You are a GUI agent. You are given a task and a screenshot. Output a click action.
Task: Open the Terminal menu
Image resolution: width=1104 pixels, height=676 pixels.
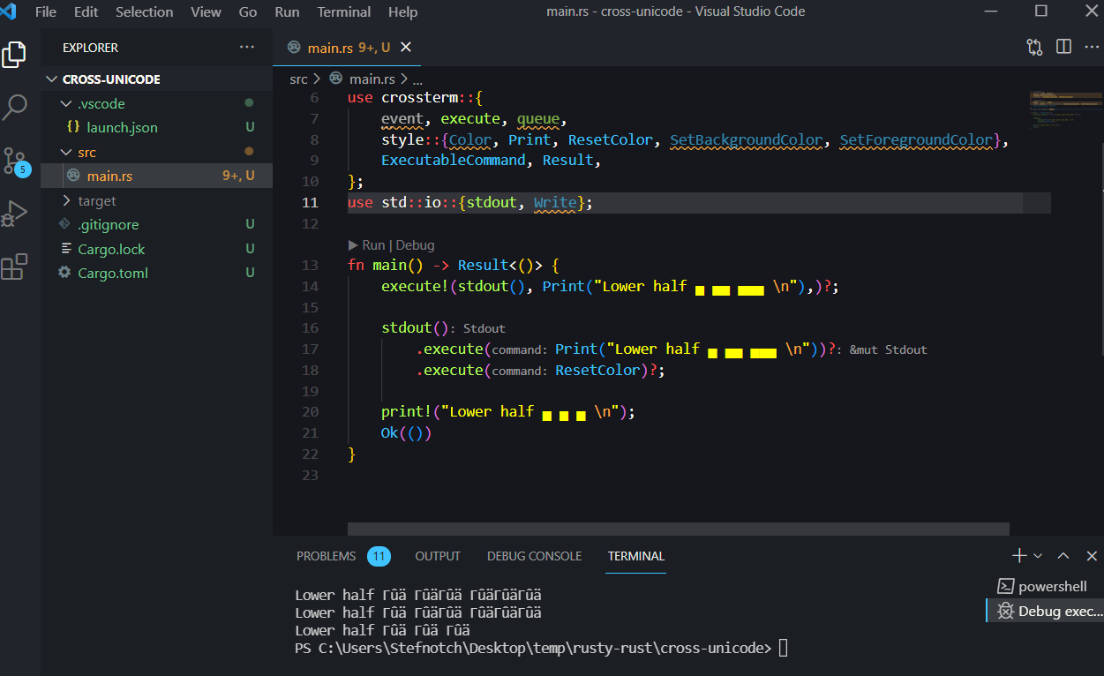tap(344, 11)
